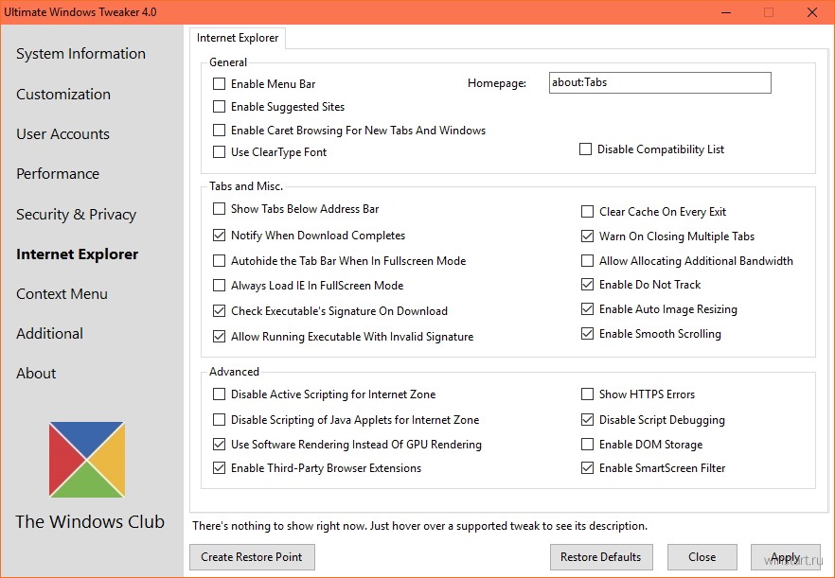The image size is (835, 578).
Task: Open Context Menu section
Action: [x=62, y=294]
